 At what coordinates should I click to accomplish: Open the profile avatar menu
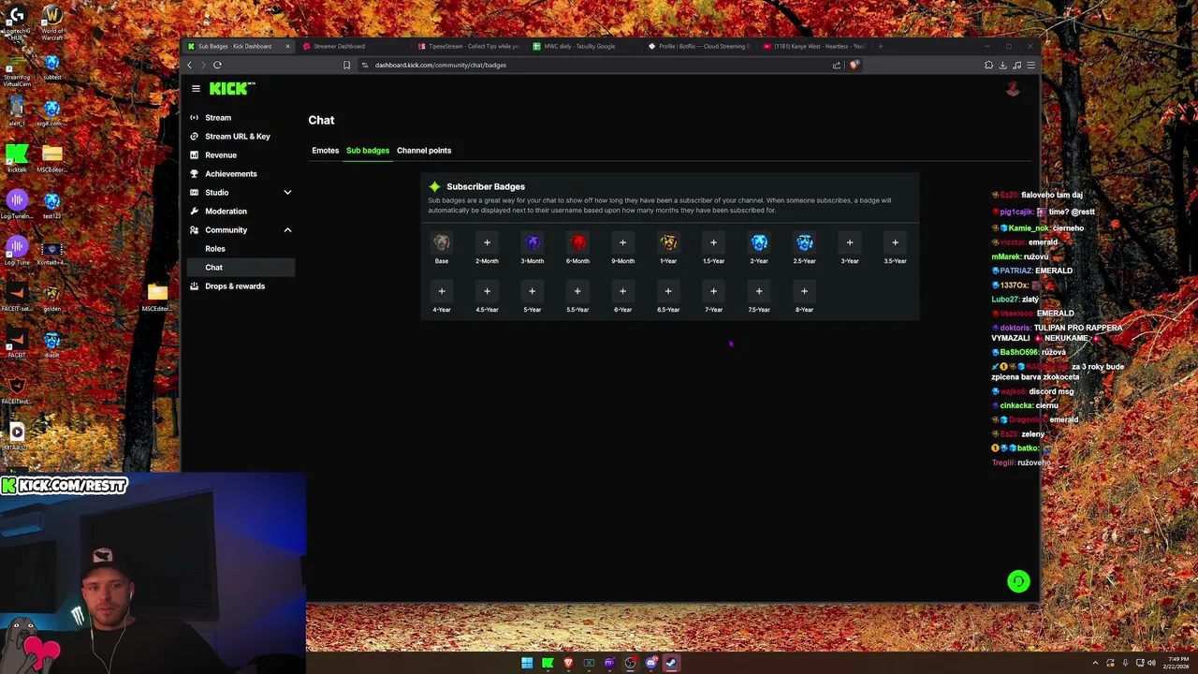[1013, 89]
